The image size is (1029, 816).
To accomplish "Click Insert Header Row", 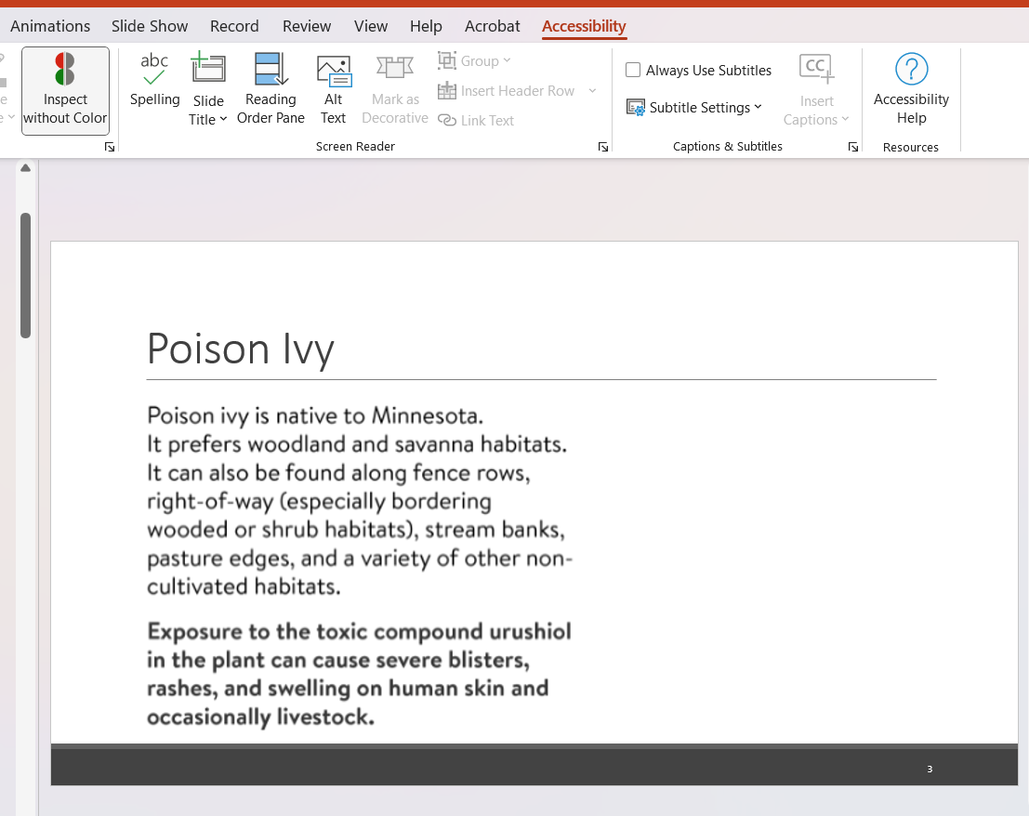I will point(507,90).
